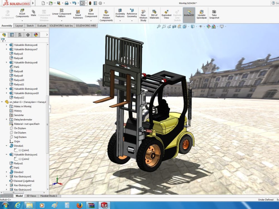279x209 pixels.
Task: Open SOLIDWORKS MBD tab
Action: coord(86,26)
